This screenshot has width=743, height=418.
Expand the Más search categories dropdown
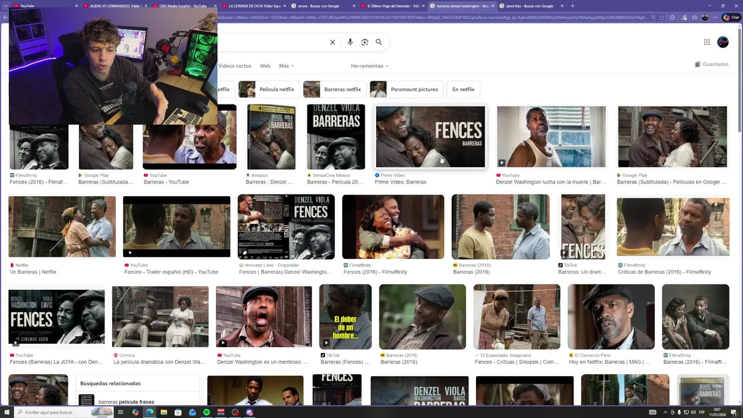click(x=286, y=66)
